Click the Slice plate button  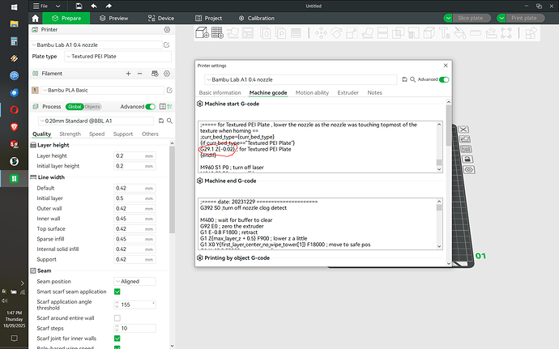(x=472, y=18)
